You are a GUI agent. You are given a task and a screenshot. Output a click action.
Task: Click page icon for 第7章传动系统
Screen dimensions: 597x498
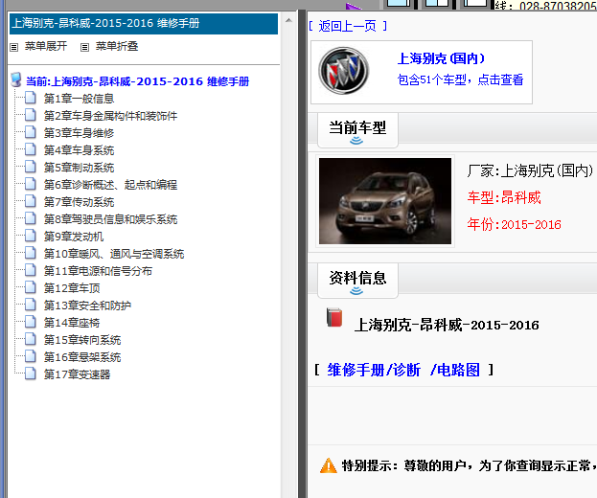click(31, 201)
